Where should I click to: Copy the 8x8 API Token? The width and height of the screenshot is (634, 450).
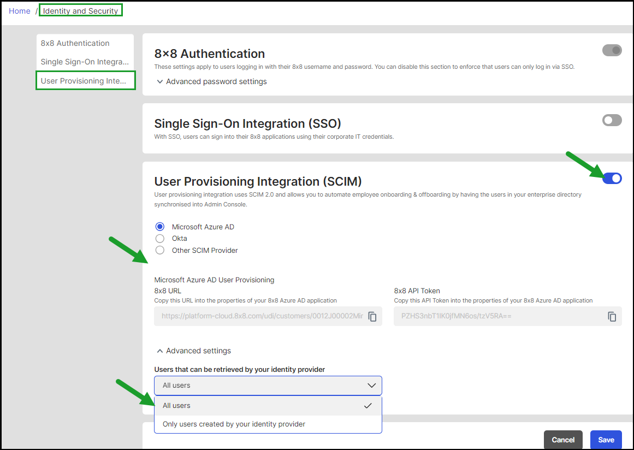[x=612, y=317]
